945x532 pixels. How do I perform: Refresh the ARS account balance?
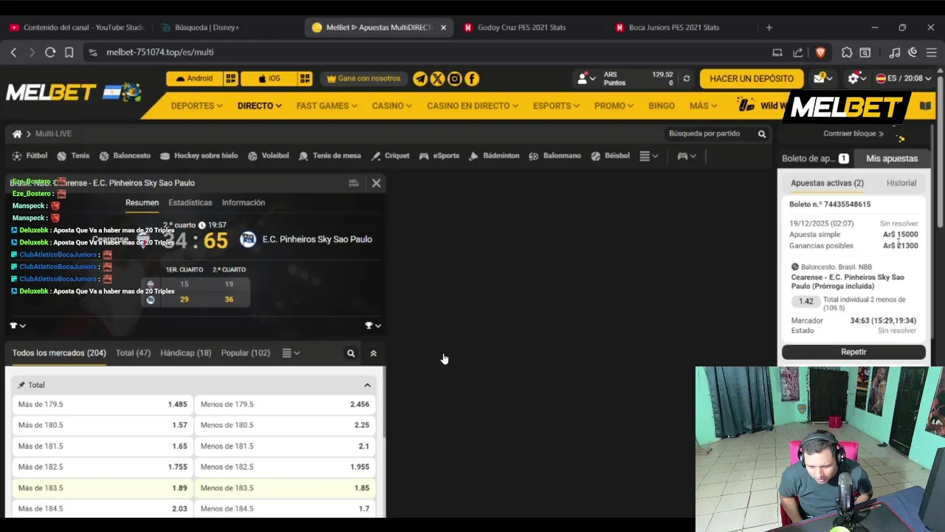[x=687, y=78]
